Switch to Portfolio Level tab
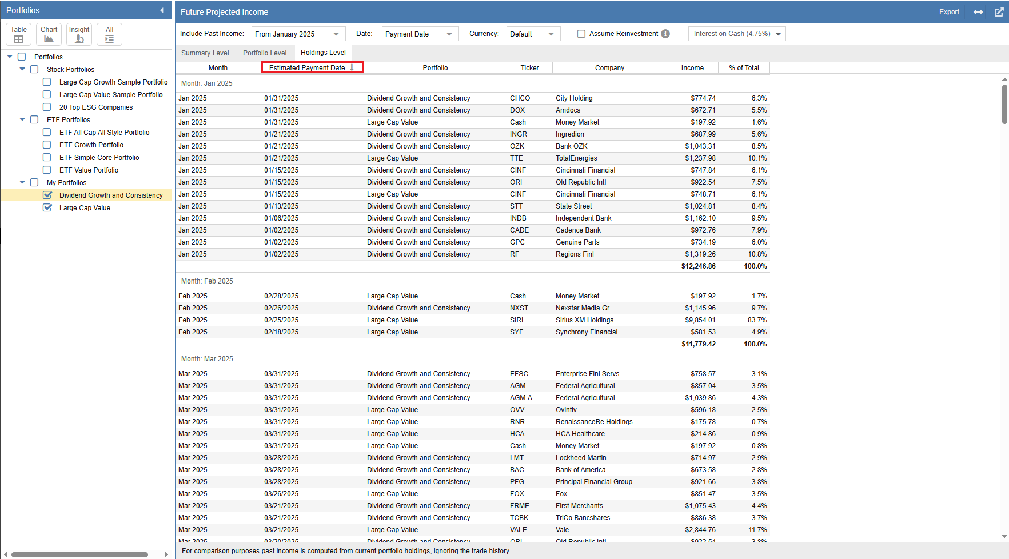 [x=265, y=53]
